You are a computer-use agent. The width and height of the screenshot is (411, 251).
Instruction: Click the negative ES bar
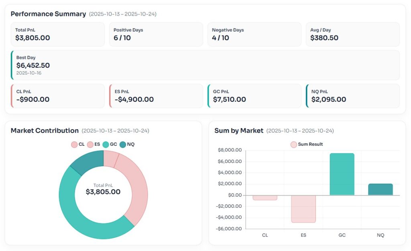[x=303, y=209]
